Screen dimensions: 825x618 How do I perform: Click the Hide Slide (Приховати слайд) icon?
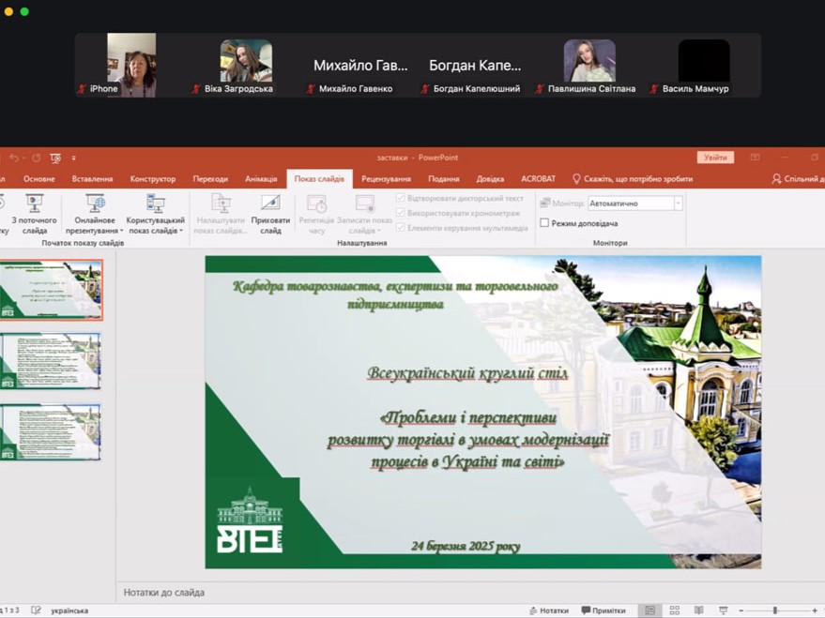click(x=270, y=213)
